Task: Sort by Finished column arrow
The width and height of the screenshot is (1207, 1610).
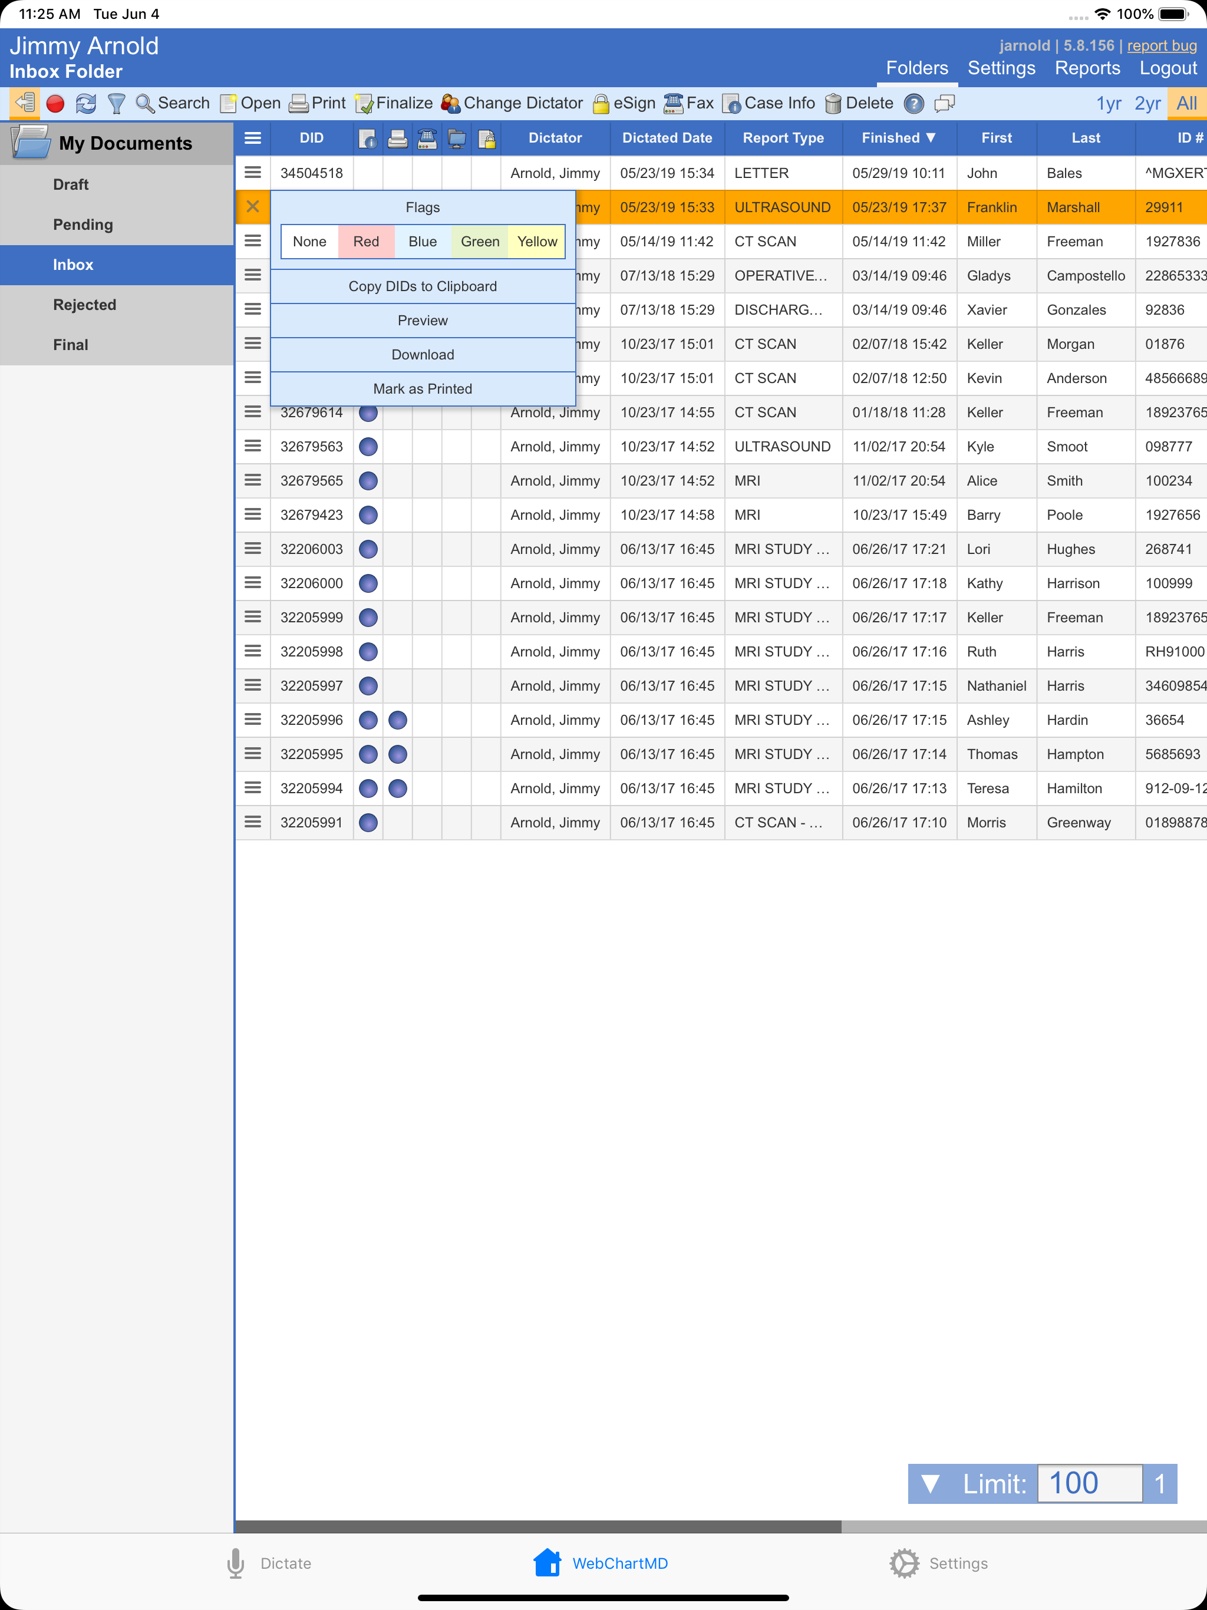Action: [931, 138]
